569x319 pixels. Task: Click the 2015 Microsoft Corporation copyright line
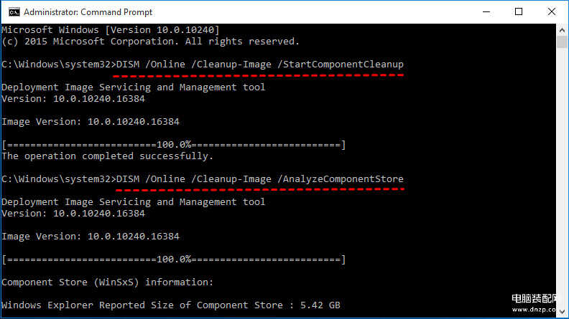tap(151, 41)
